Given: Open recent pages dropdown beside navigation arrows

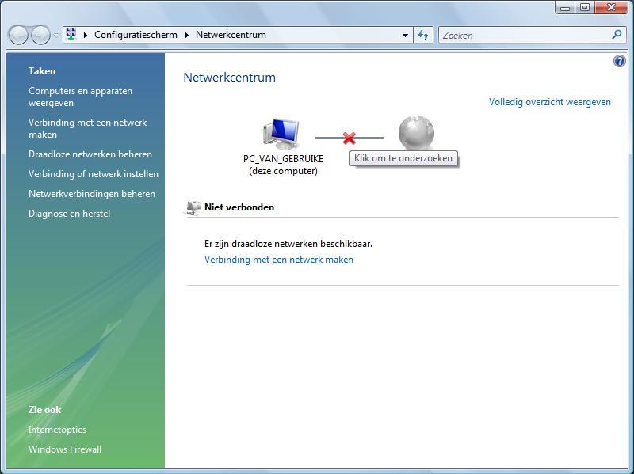Looking at the screenshot, I should click(56, 36).
